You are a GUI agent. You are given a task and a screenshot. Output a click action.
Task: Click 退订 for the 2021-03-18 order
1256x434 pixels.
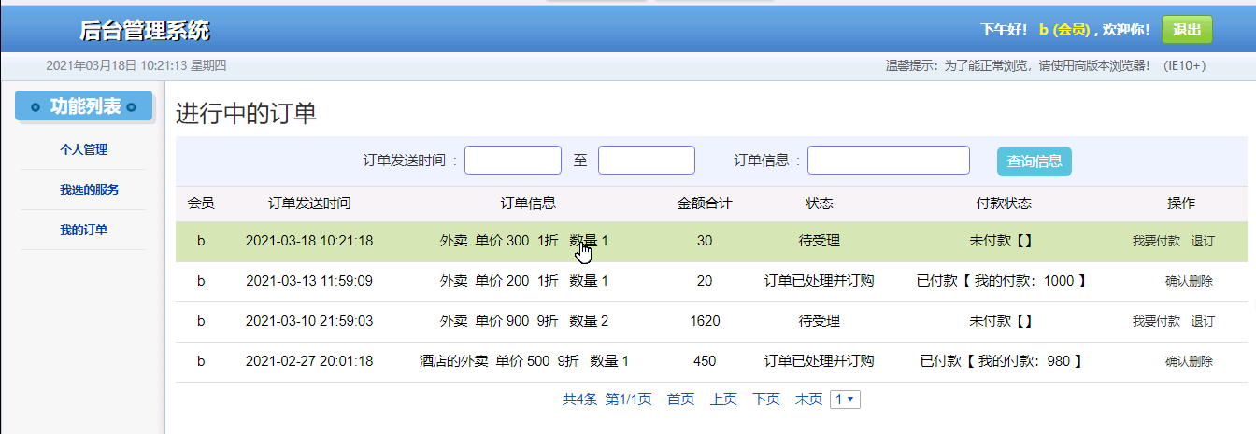[x=1203, y=241]
